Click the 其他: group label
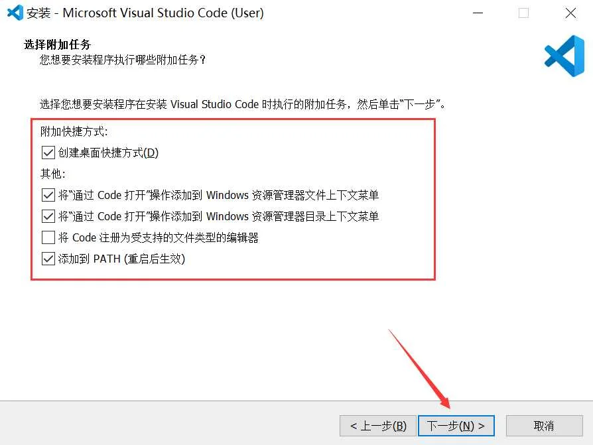Screen dimensions: 593x445 (53, 174)
